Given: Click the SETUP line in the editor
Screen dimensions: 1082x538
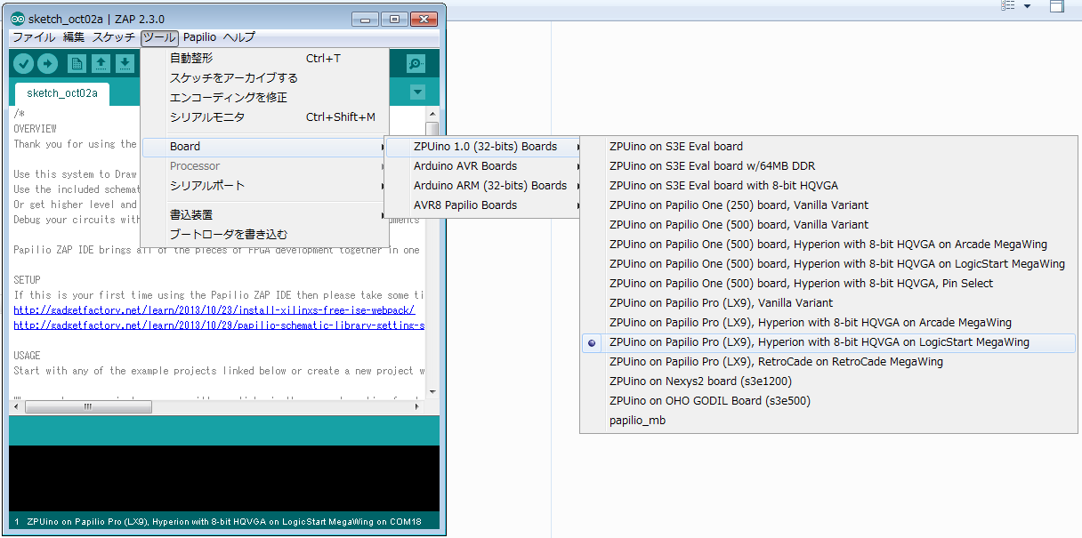Looking at the screenshot, I should click(x=27, y=280).
